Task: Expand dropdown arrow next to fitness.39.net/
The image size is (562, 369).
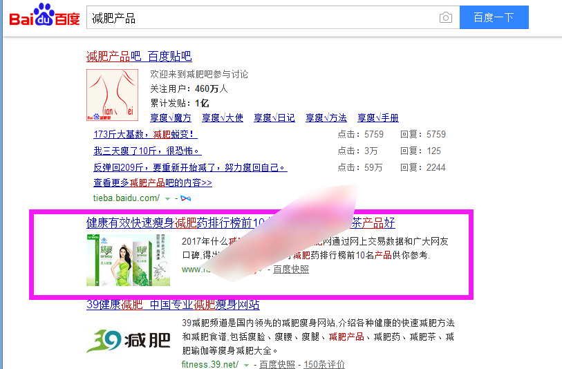Action: click(246, 365)
